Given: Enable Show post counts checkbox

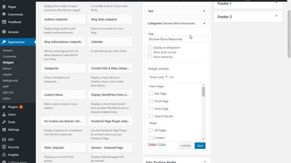Looking at the screenshot, I should tap(150, 53).
